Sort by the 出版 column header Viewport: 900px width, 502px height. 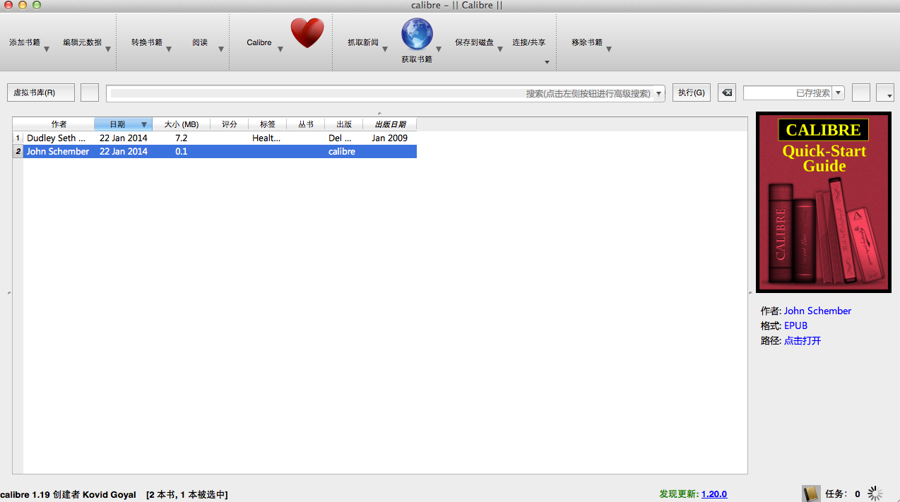click(x=344, y=124)
